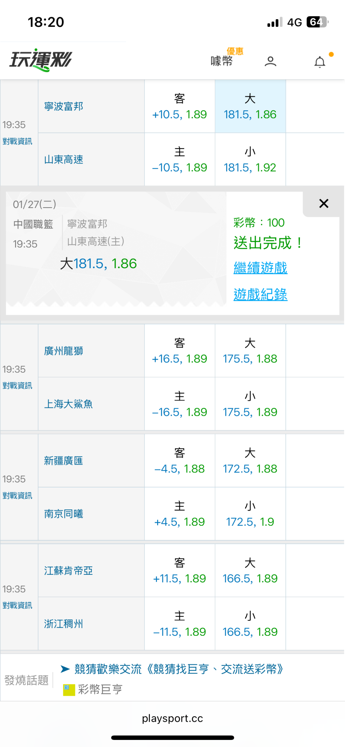
Task: Open the 江蘇肯帝亞 team page
Action: 68,571
